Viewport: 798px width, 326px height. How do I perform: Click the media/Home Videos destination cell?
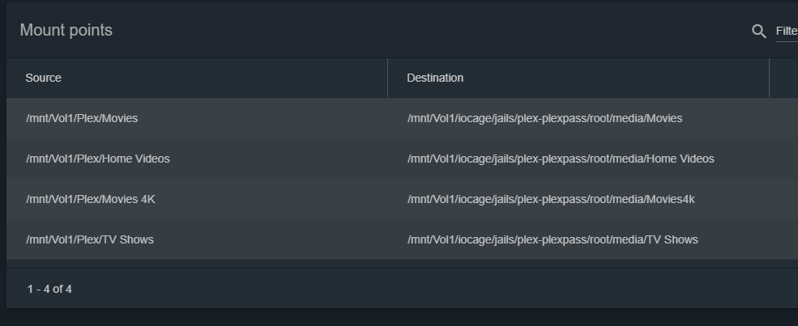(561, 159)
